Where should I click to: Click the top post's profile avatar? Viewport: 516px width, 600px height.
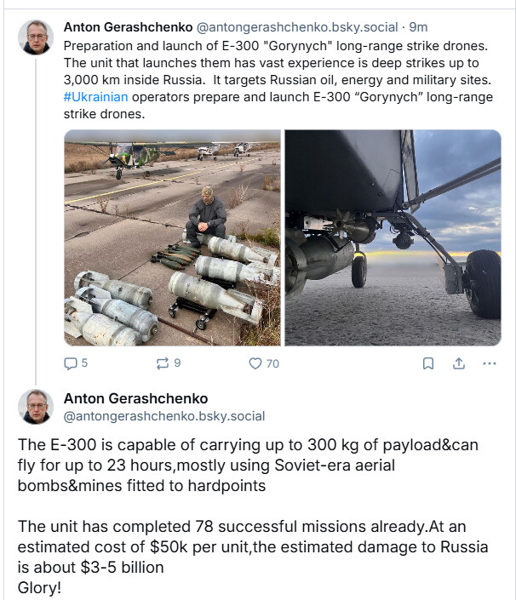(x=36, y=37)
